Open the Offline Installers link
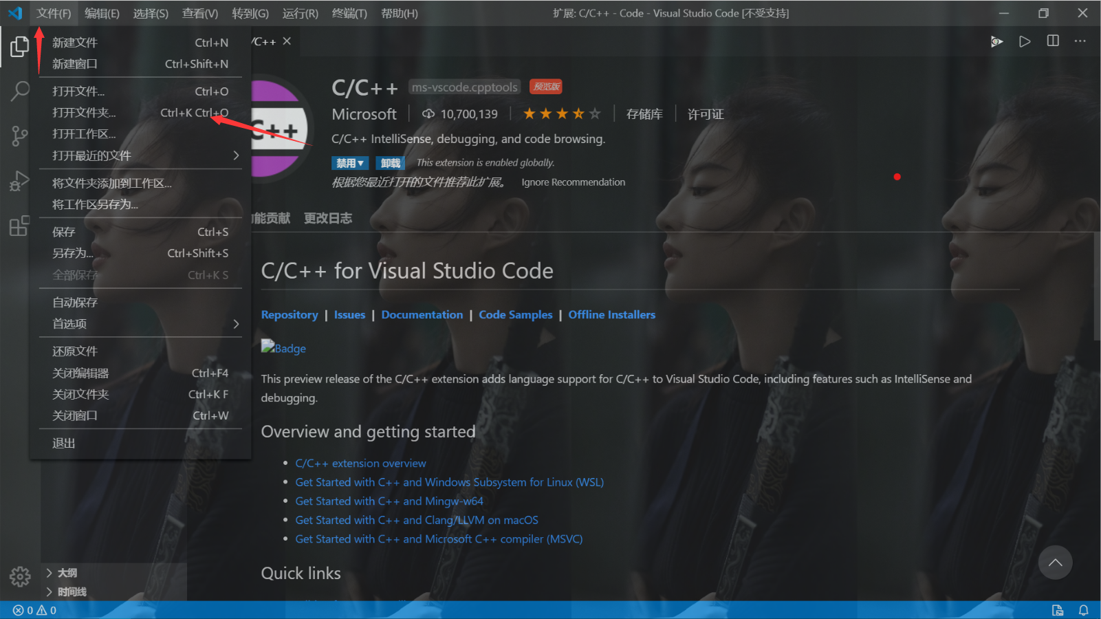Image resolution: width=1101 pixels, height=619 pixels. click(x=612, y=314)
